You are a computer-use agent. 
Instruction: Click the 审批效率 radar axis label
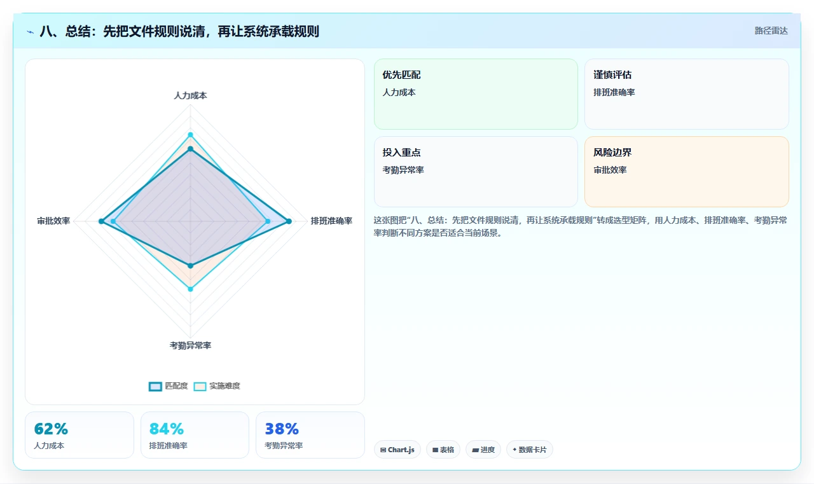(x=53, y=221)
